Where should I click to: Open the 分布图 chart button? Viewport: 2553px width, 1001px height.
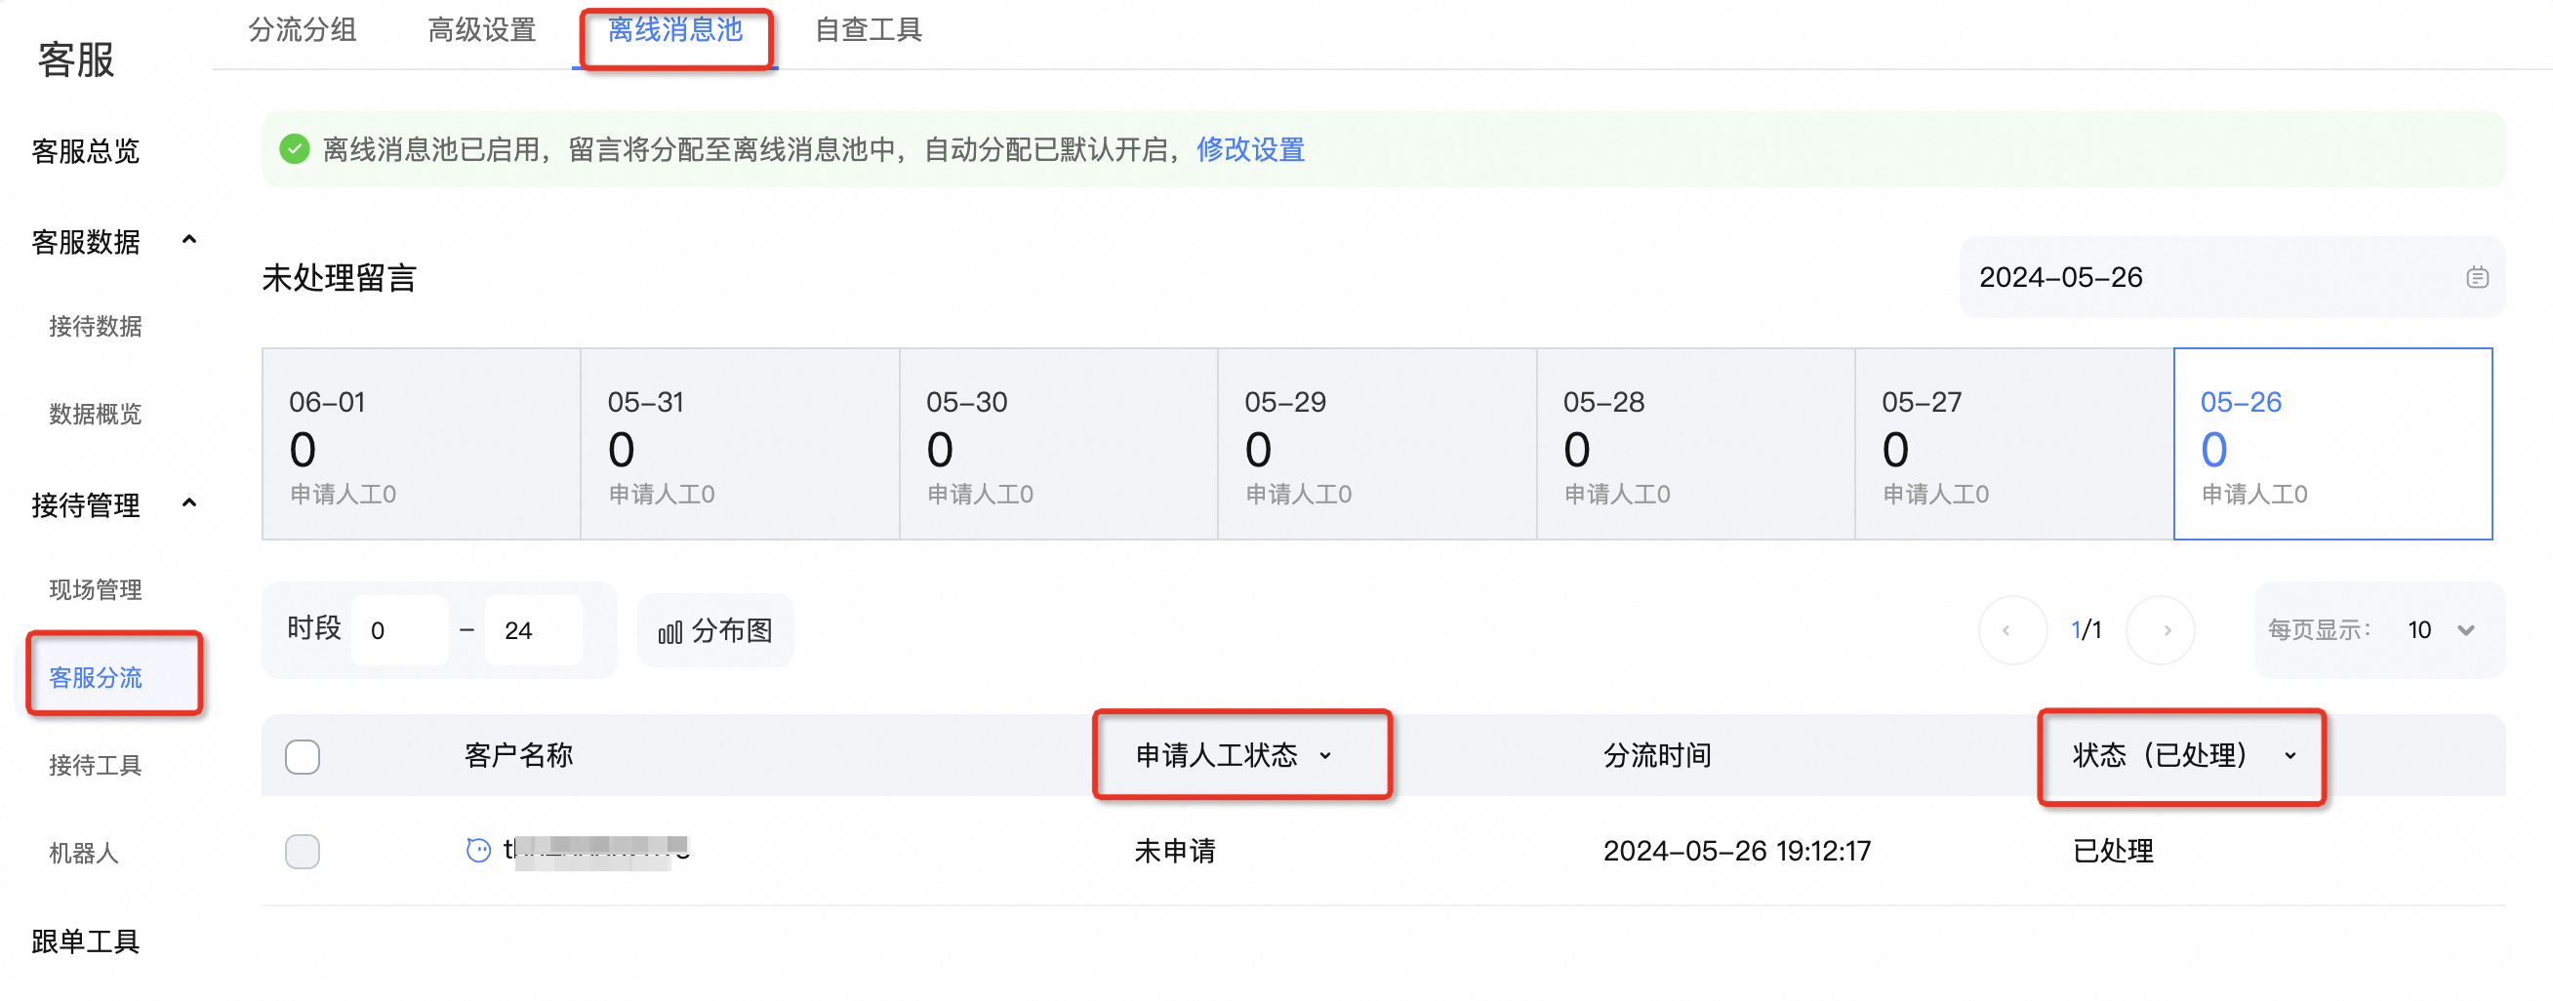pos(715,630)
